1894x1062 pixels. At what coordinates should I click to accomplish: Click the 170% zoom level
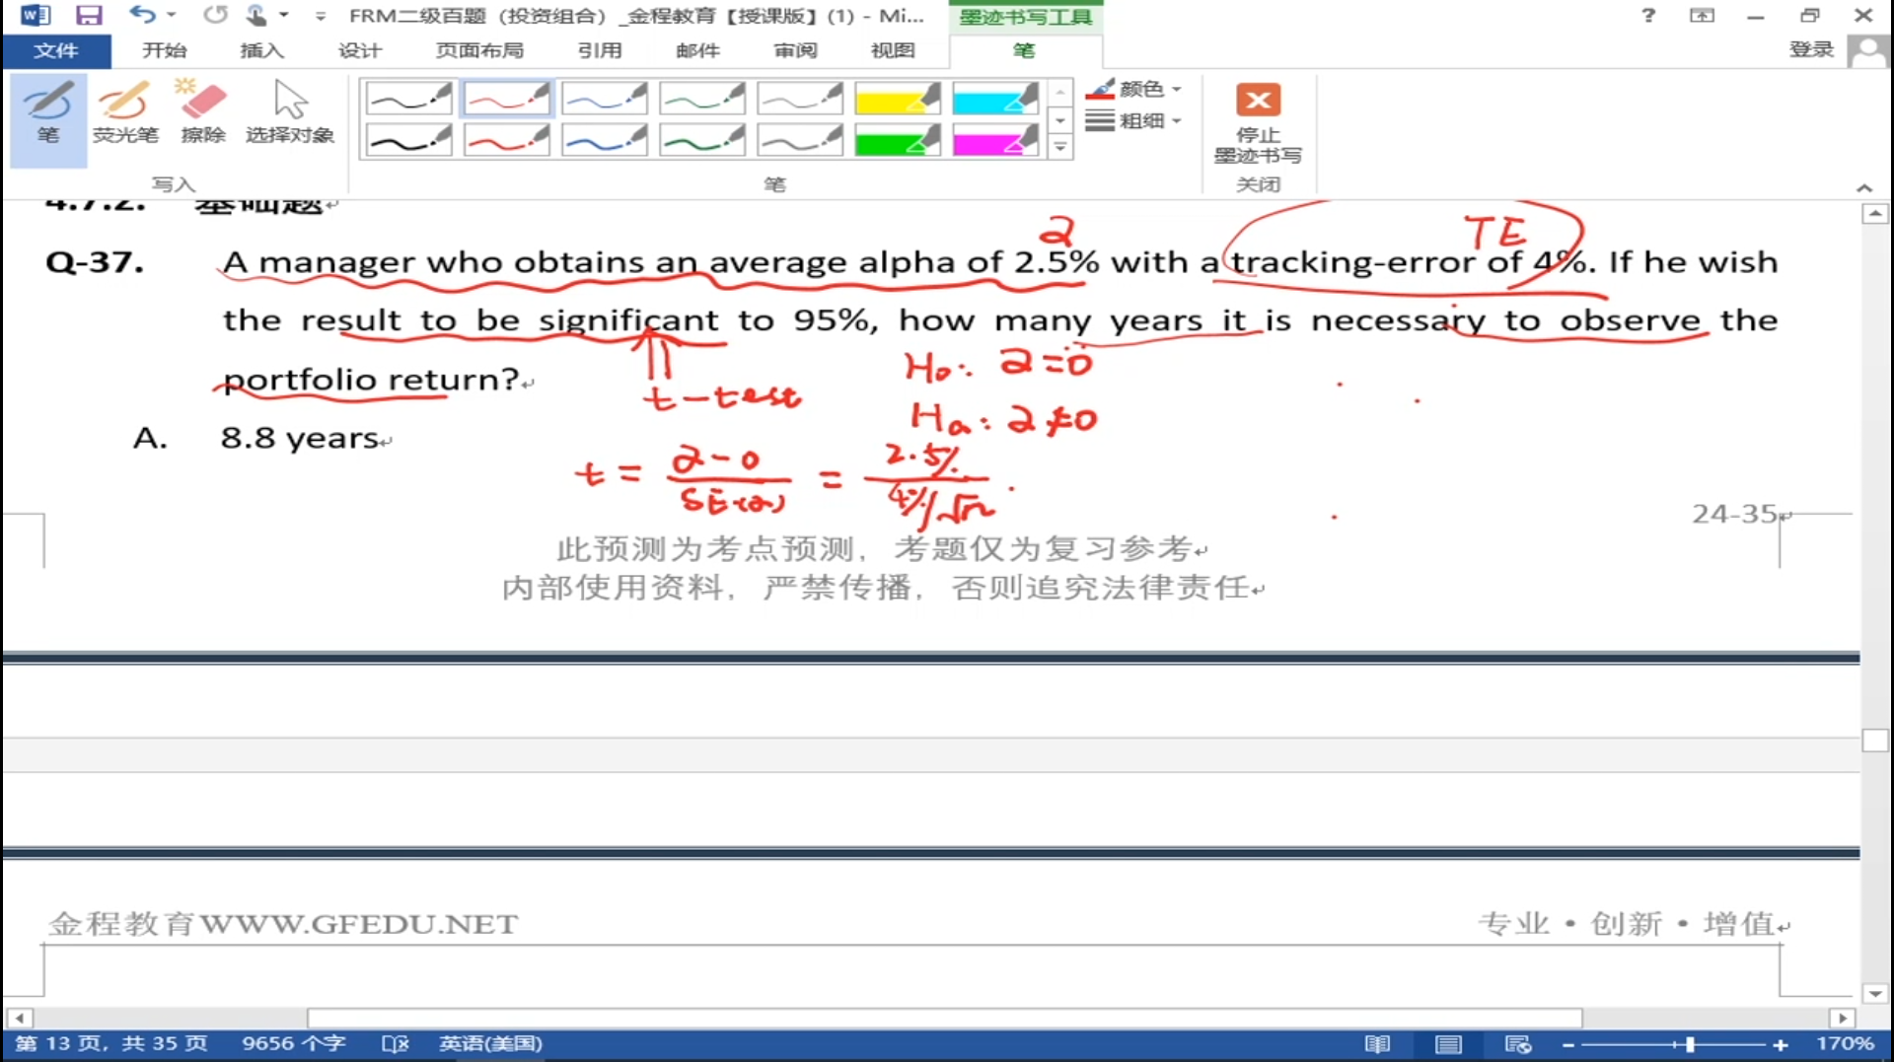(x=1845, y=1043)
